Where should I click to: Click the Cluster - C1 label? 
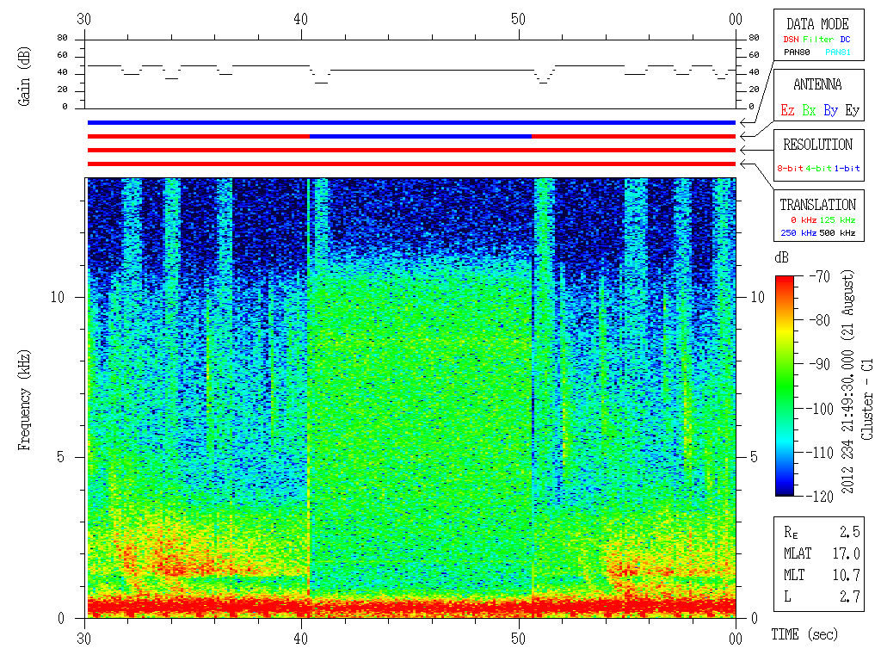(x=867, y=399)
